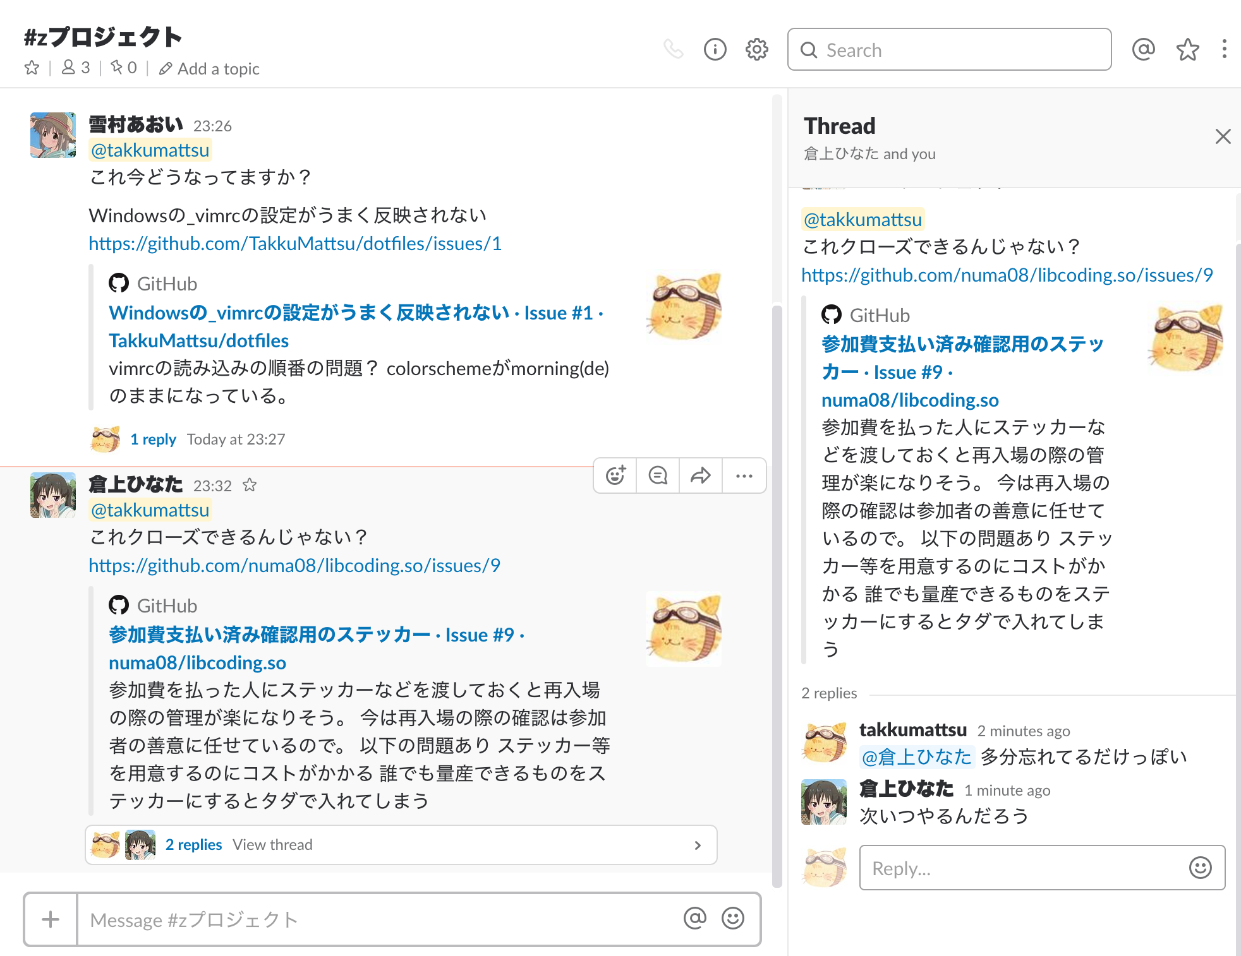
Task: Open emoji picker in thread reply box
Action: coord(1200,868)
